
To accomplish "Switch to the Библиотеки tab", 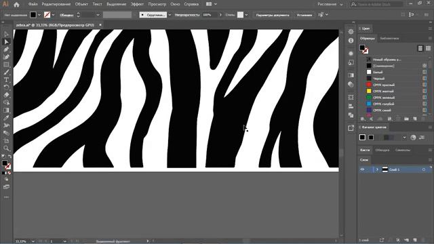I will click(389, 39).
